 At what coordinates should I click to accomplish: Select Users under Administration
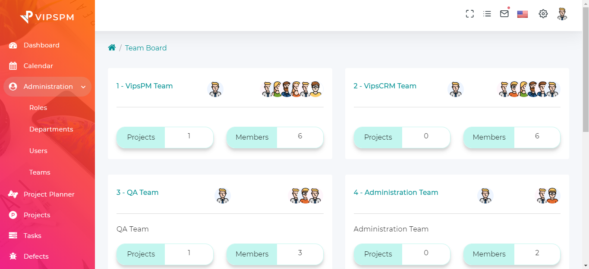click(38, 151)
